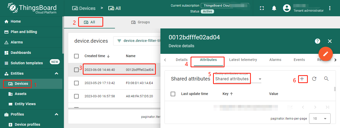Select all attributes header checkbox
Image resolution: width=340 pixels, height=128 pixels.
click(x=173, y=94)
